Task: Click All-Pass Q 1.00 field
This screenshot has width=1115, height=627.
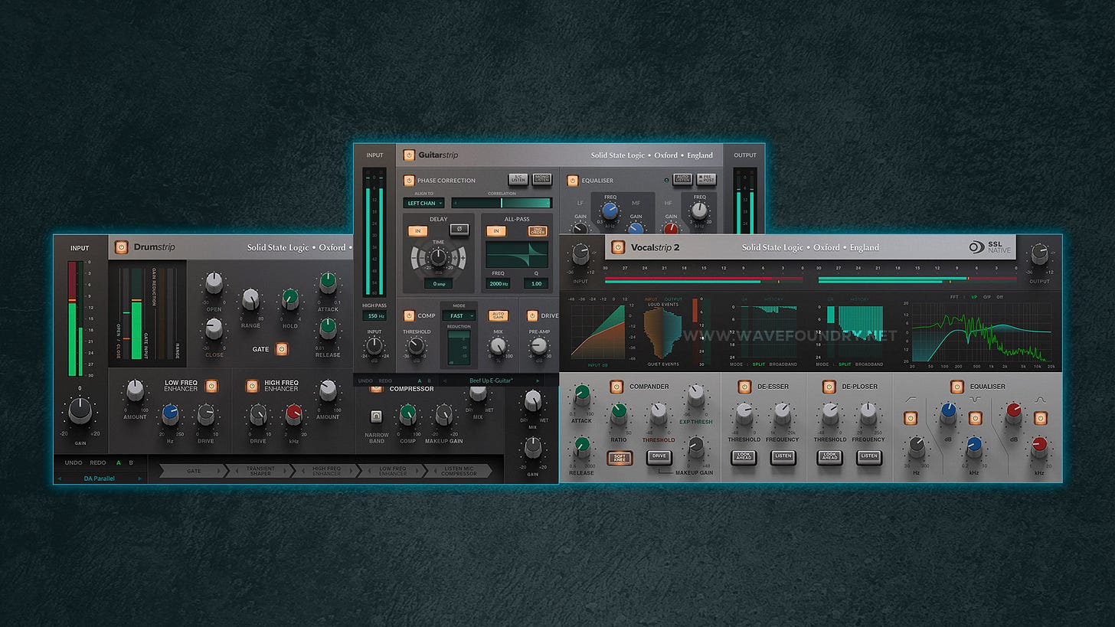Action: (536, 283)
